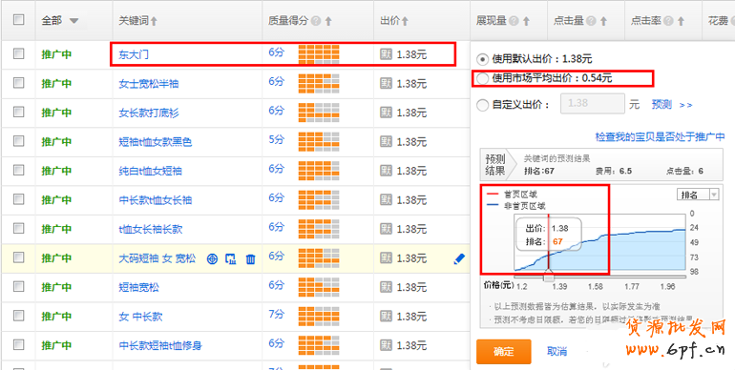Image resolution: width=735 pixels, height=370 pixels.
Task: Click the delete trash icon in highlighted row
Action: coord(251,258)
